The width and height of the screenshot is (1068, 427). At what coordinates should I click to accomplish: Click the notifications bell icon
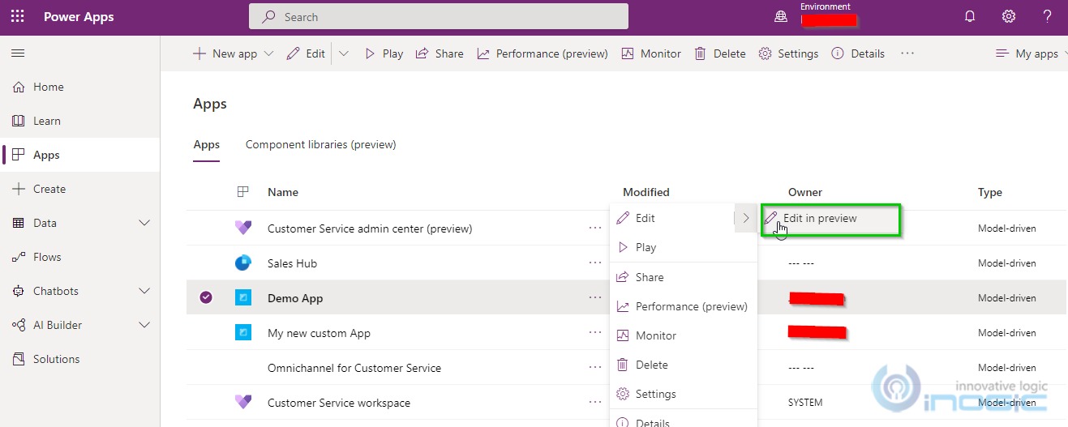(970, 17)
